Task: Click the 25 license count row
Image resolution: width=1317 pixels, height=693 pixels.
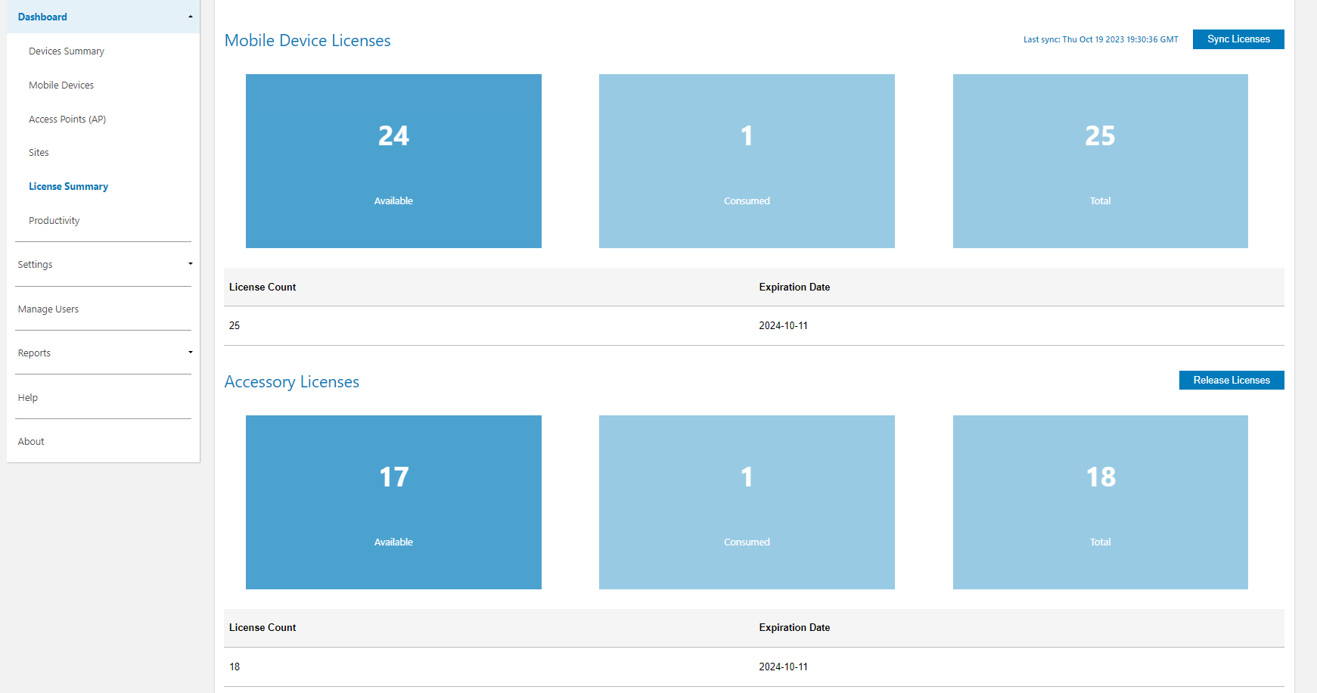Action: point(235,325)
